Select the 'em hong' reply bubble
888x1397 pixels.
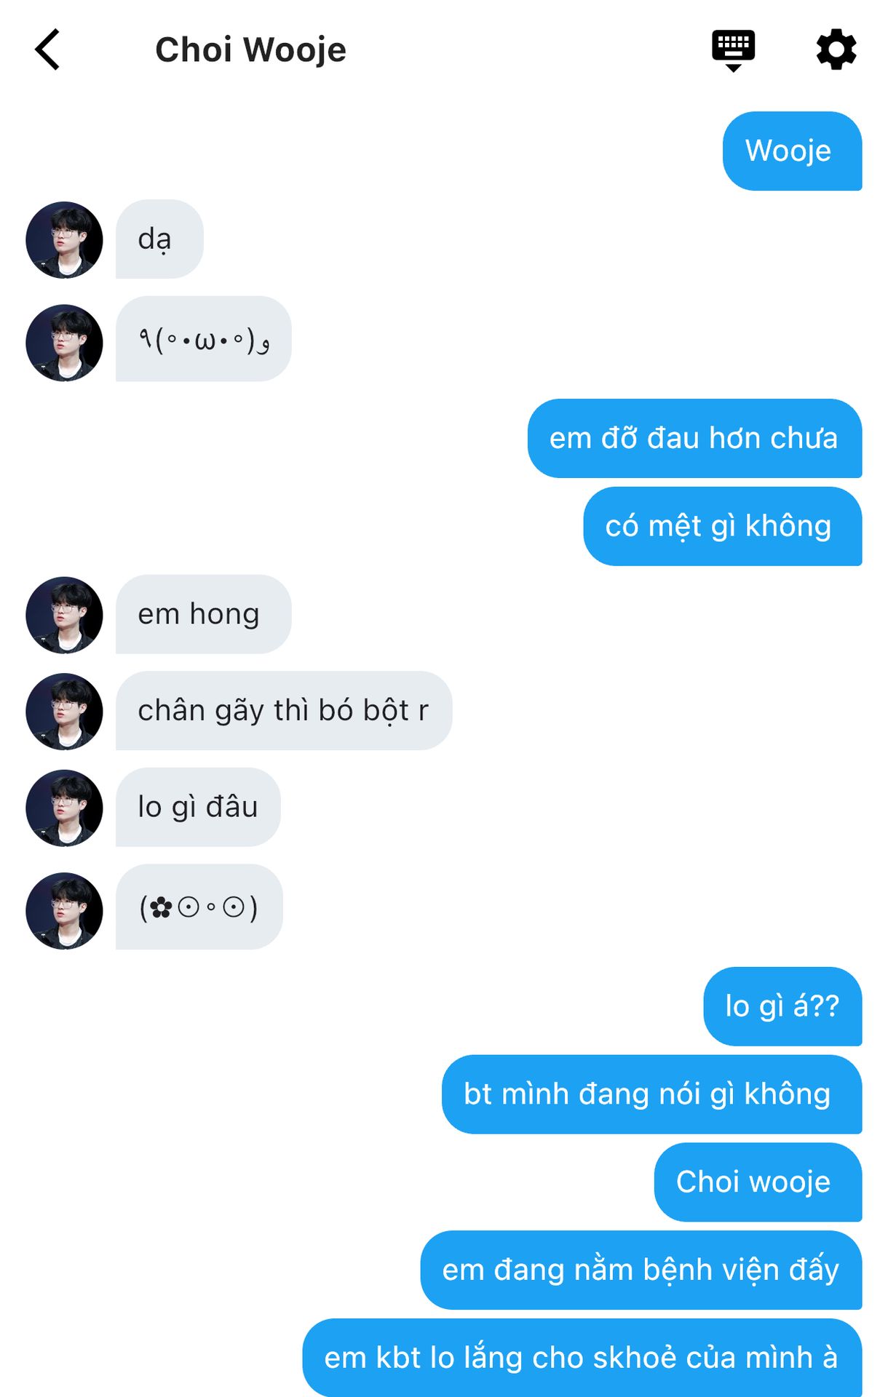click(203, 614)
